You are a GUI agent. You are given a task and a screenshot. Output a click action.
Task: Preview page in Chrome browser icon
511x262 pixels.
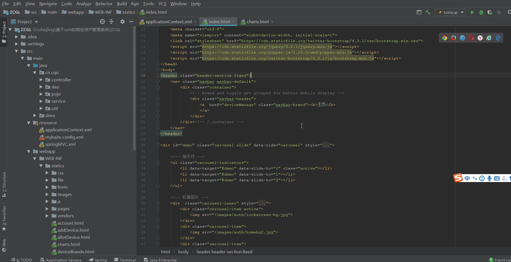click(445, 38)
